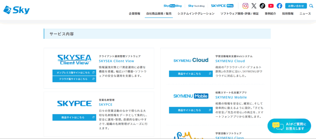The height and width of the screenshot is (139, 316).
Task: Click the SKYPCE title link
Action: coord(106,105)
